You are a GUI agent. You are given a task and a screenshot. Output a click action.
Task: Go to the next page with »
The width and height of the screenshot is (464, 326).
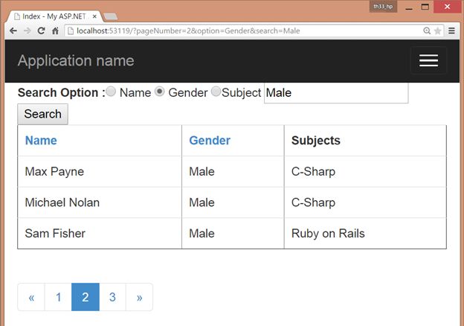pos(139,297)
